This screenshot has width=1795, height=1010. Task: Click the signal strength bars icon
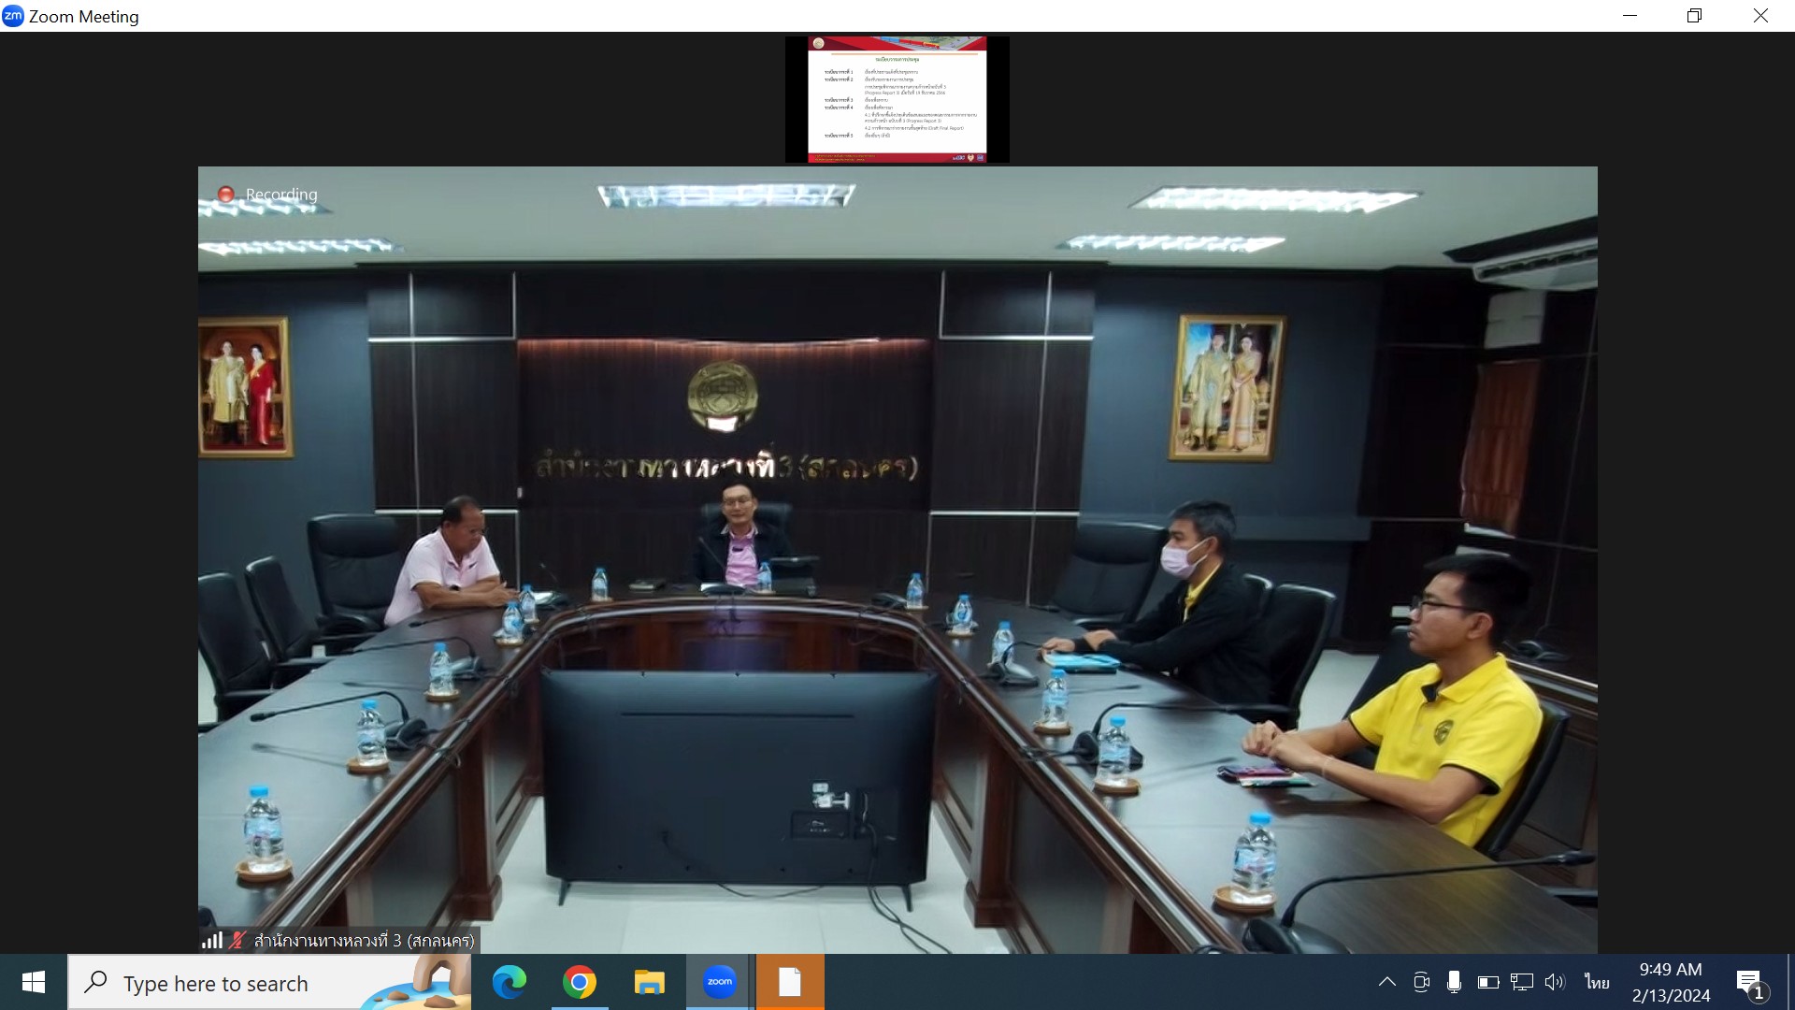pos(212,940)
